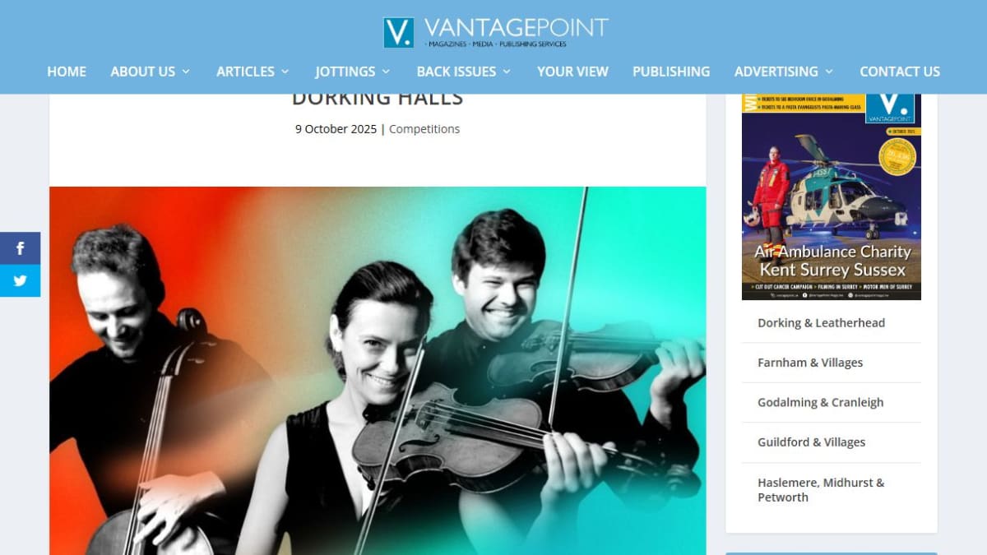Screen dimensions: 987x555
Task: Expand the About Us dropdown chevron
Action: (186, 72)
